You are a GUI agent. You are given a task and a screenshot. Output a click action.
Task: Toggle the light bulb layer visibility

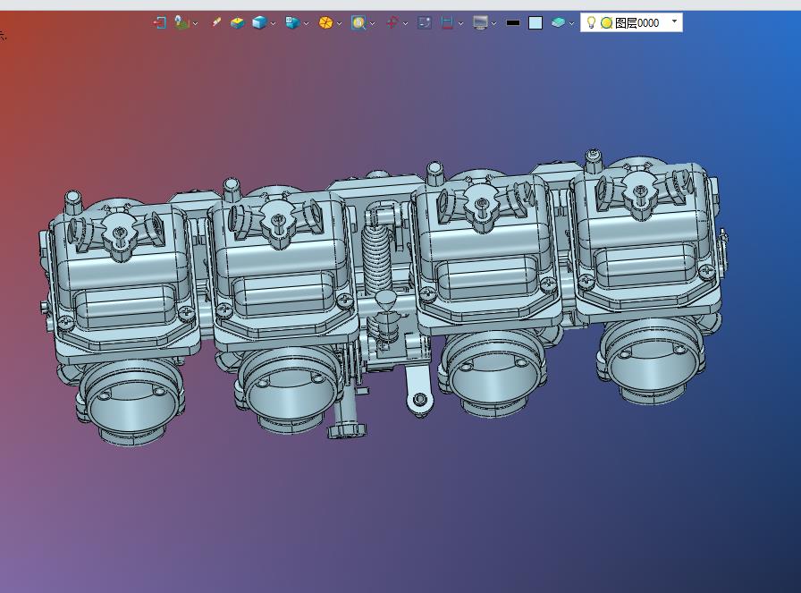pos(591,22)
